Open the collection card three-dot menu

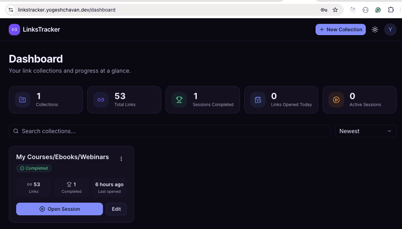[x=121, y=159]
